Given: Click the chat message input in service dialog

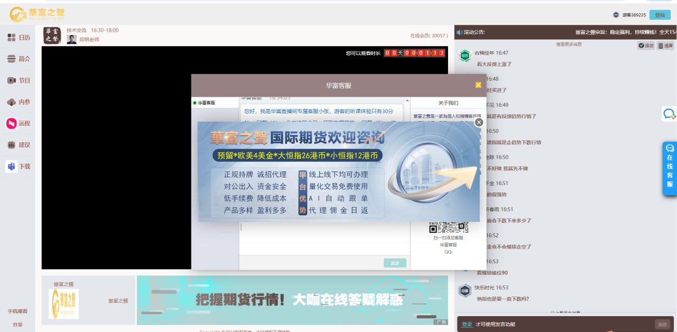Looking at the screenshot, I should coord(324,238).
